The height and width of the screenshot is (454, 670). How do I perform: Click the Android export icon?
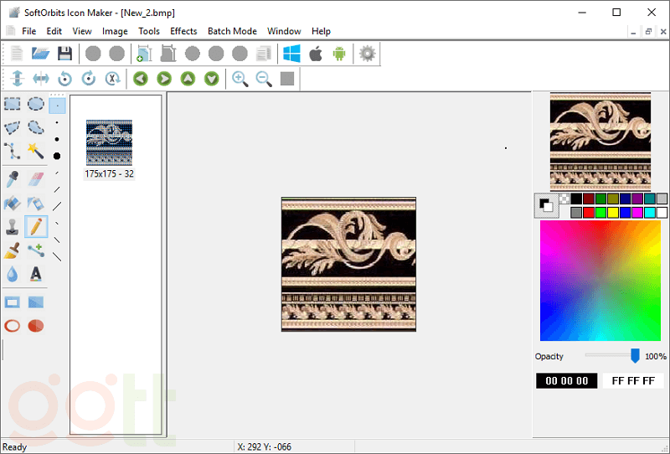[339, 54]
